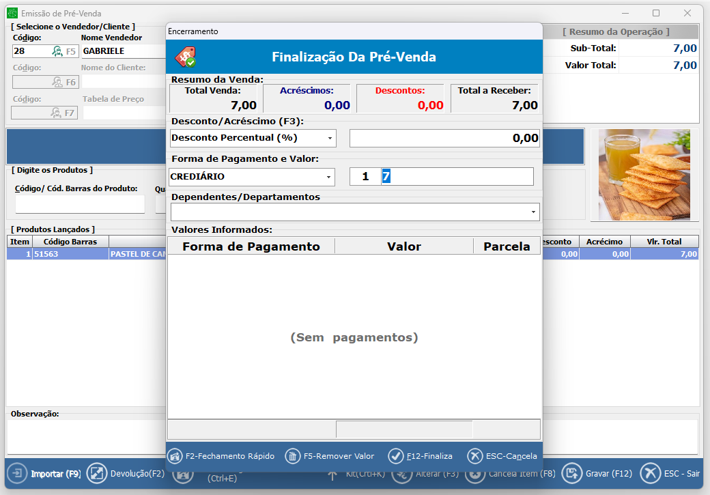Click the vendor search icon next to F5
Viewport: 710px width, 495px height.
[57, 51]
